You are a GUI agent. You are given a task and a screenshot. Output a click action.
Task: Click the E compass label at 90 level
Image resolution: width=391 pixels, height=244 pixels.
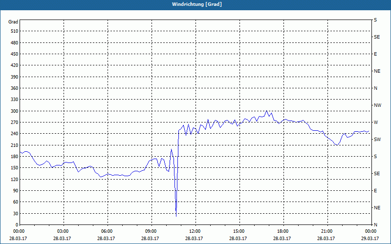pyautogui.click(x=375, y=190)
